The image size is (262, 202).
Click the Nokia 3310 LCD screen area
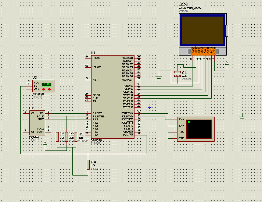click(x=202, y=30)
